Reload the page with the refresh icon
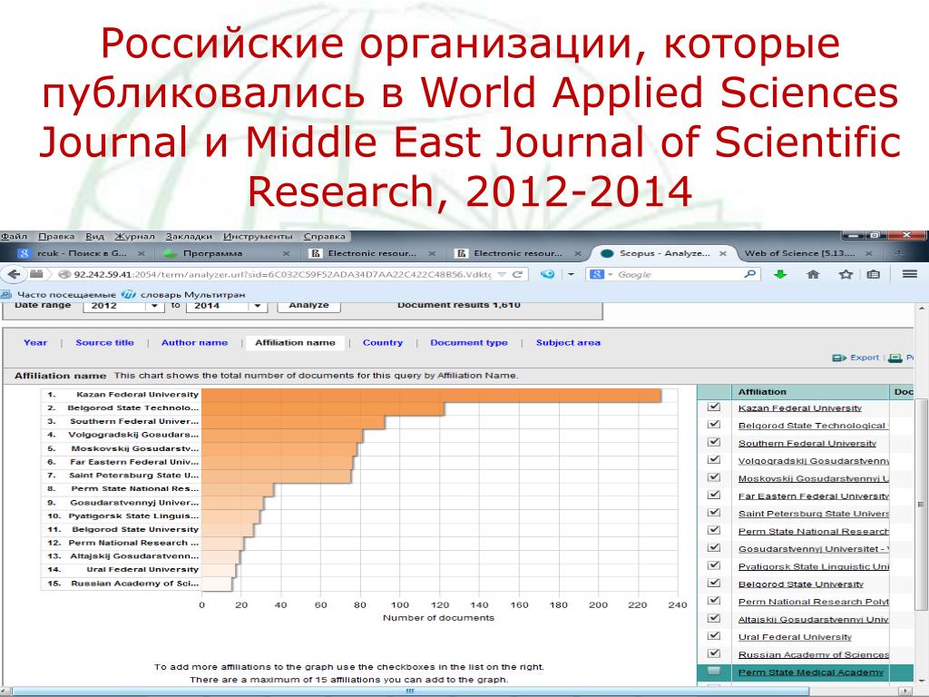This screenshot has width=929, height=697. 517,274
